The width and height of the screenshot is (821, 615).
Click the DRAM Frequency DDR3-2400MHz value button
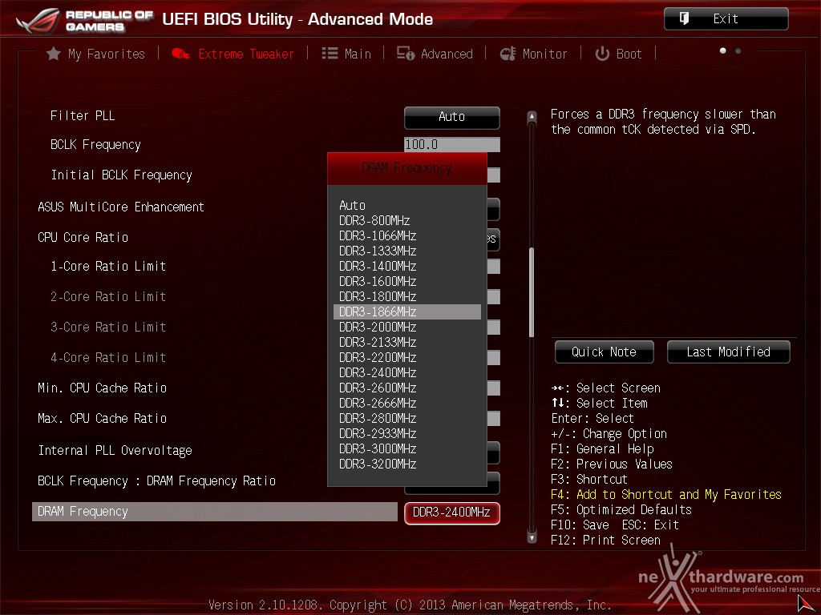point(452,512)
